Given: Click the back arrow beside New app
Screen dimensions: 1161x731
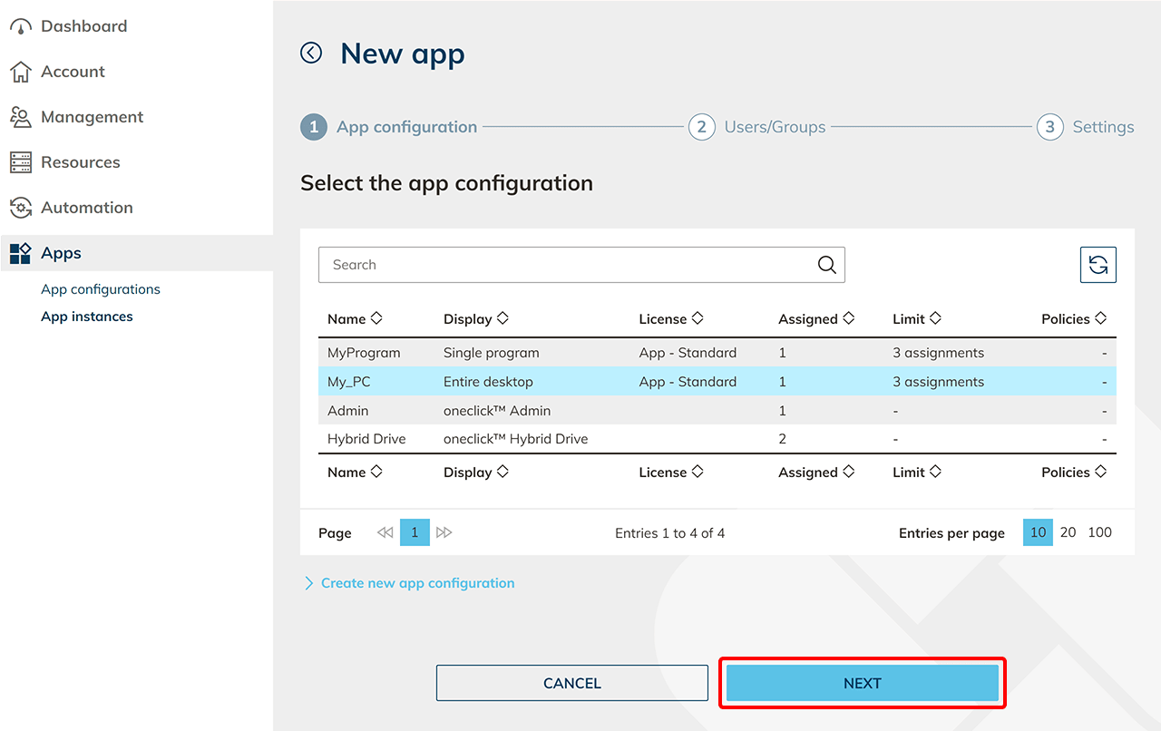Looking at the screenshot, I should (x=311, y=54).
